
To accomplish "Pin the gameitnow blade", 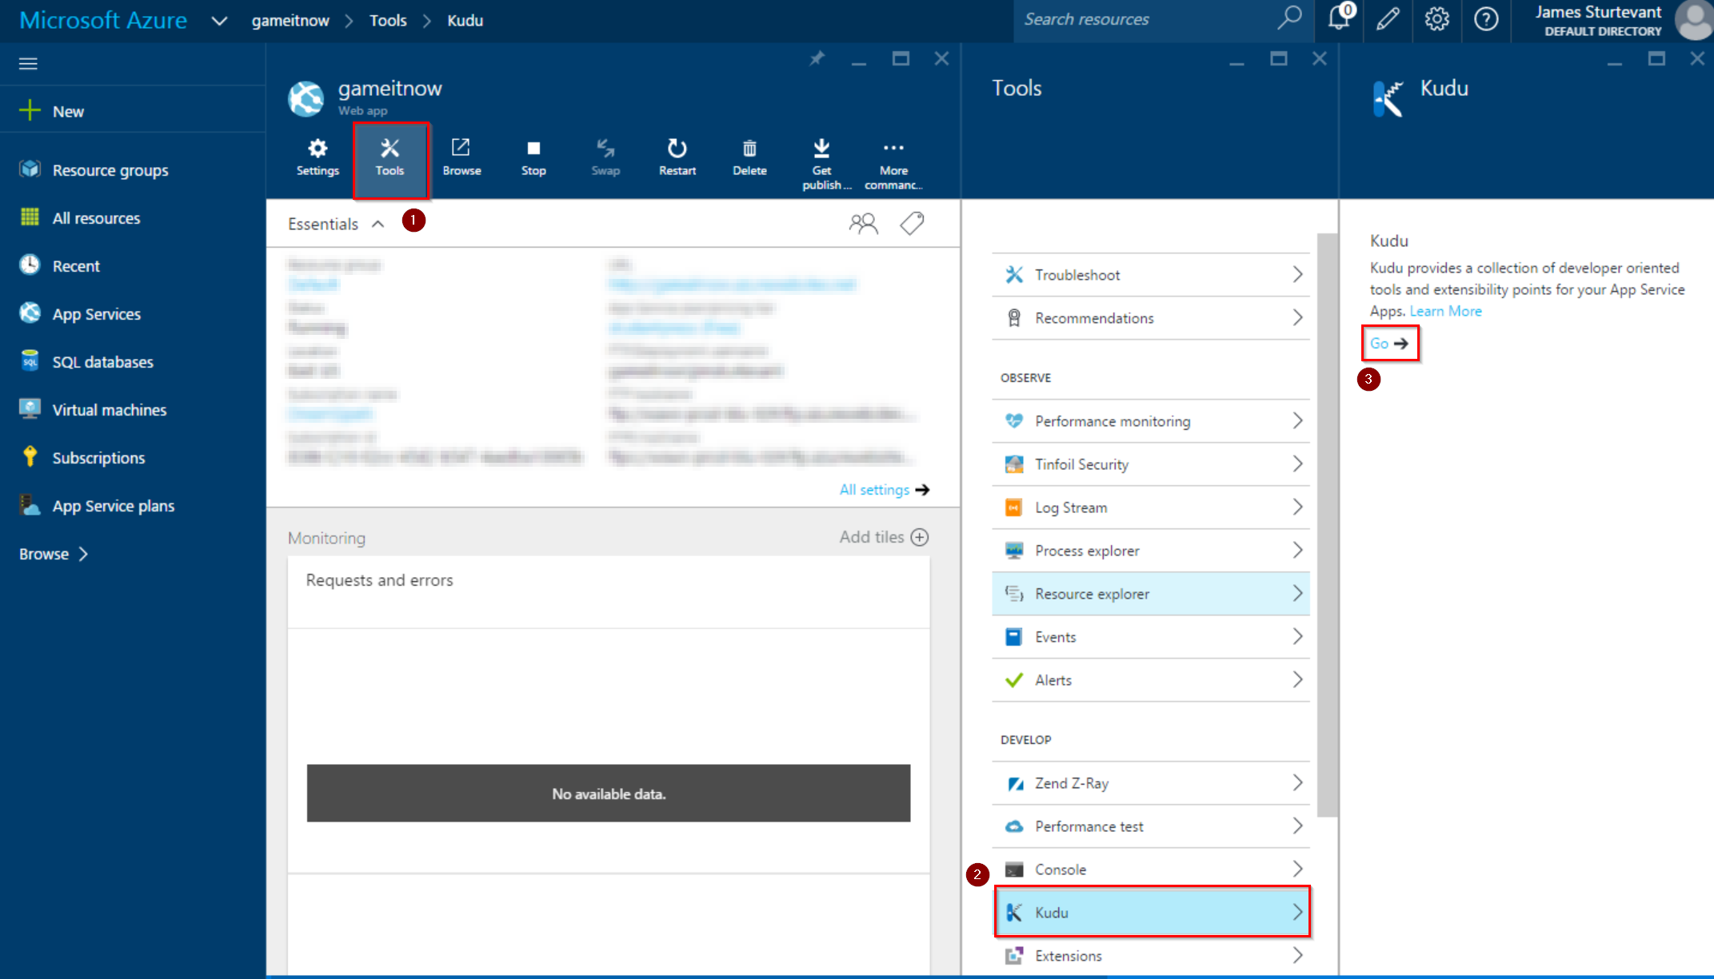I will [817, 58].
